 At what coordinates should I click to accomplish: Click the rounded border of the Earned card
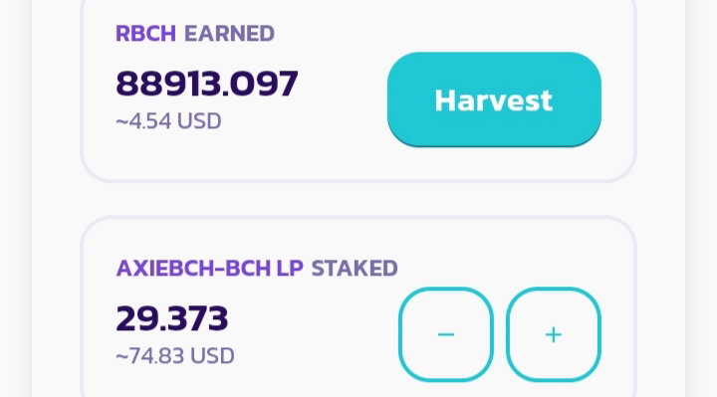pos(358,182)
